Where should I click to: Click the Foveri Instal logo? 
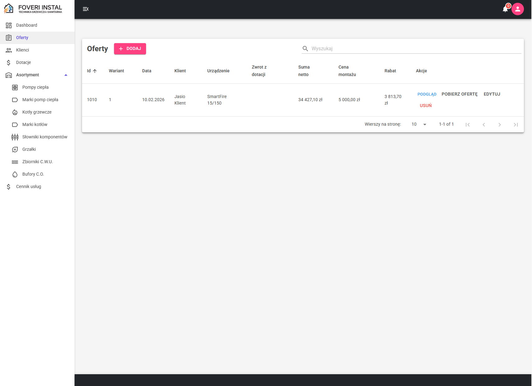pyautogui.click(x=33, y=9)
